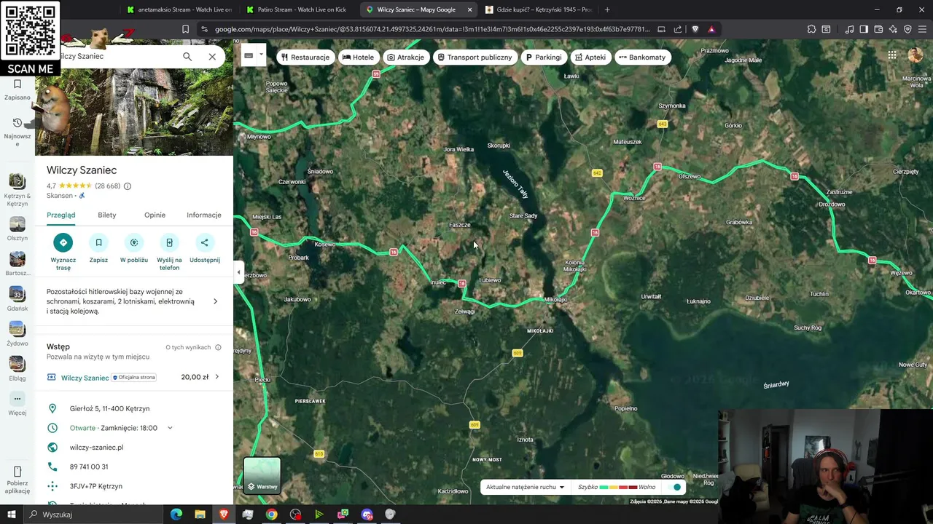The height and width of the screenshot is (524, 933).
Task: Open the Najnowsze recent items in sidebar
Action: (x=17, y=132)
